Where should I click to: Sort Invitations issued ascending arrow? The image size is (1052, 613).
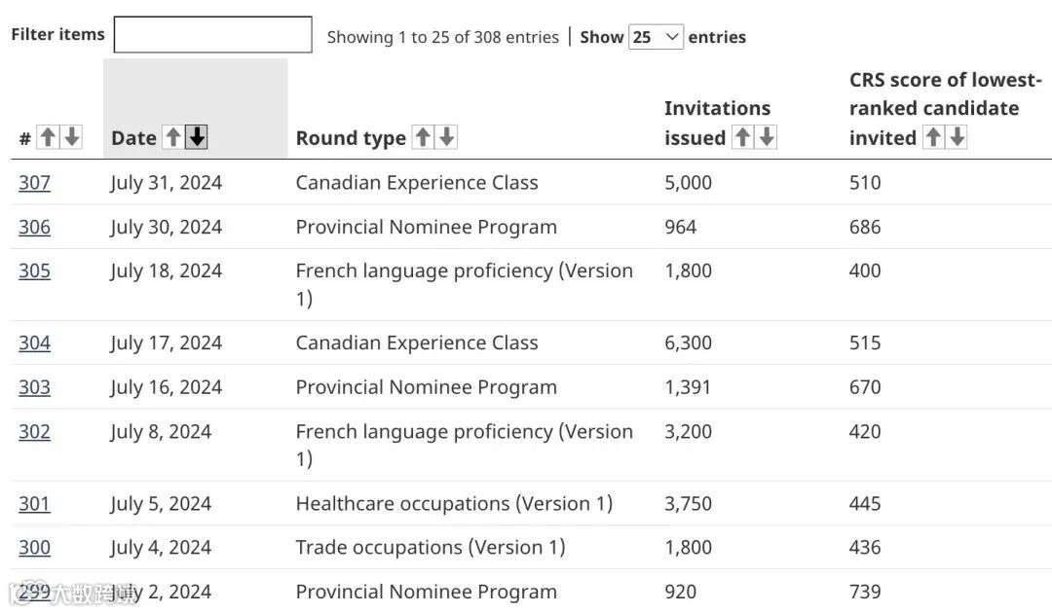742,137
